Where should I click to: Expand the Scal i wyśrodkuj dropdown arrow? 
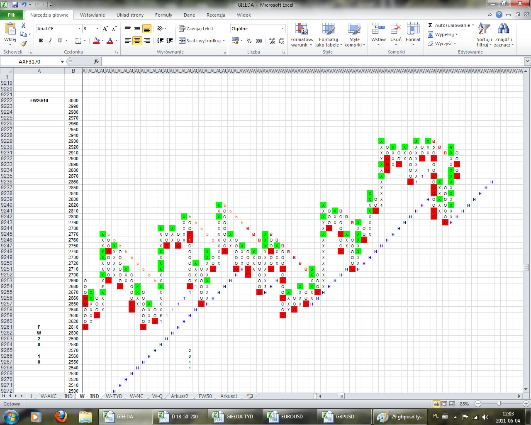coord(224,41)
